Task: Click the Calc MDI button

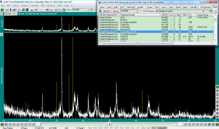Action: coord(194,7)
